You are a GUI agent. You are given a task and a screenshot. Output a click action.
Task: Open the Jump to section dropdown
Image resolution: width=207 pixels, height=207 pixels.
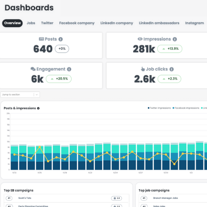pos(20,95)
